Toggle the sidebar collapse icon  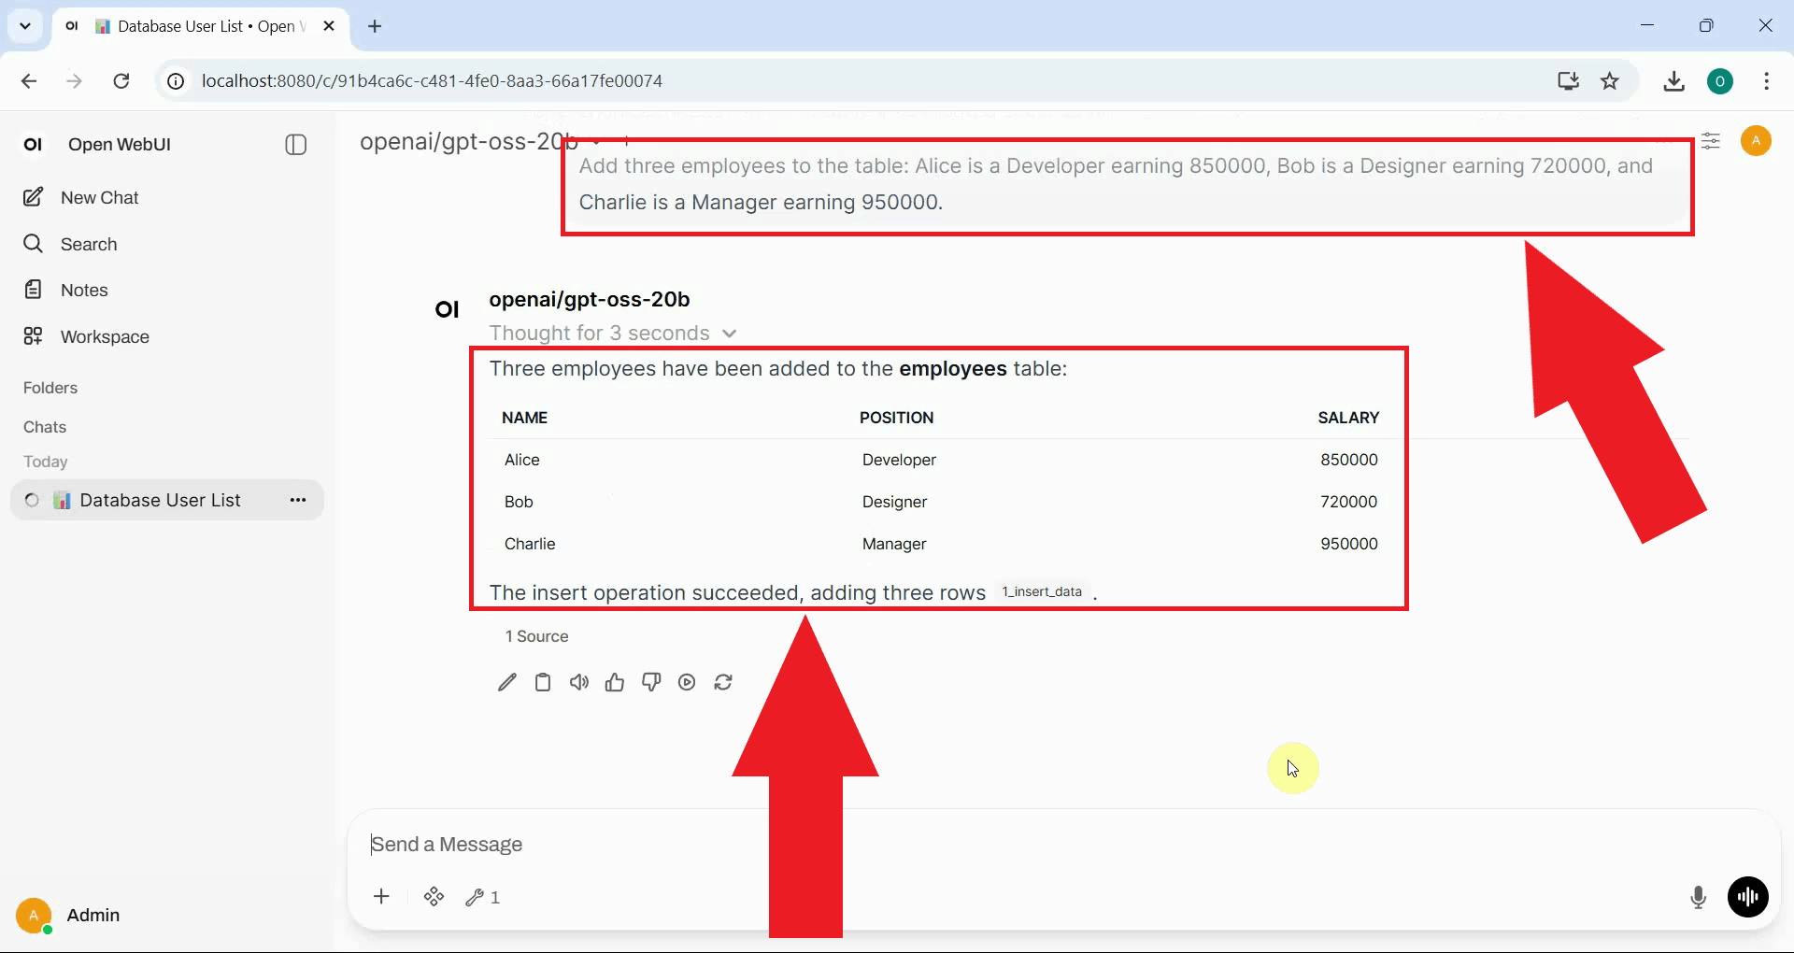point(295,145)
